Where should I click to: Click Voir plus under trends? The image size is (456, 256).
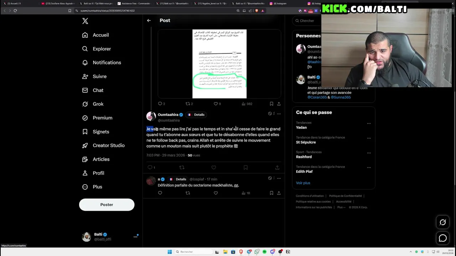pyautogui.click(x=303, y=183)
